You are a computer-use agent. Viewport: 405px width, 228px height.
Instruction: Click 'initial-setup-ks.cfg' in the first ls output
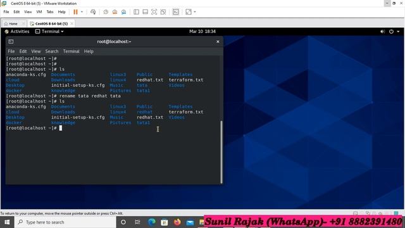pyautogui.click(x=78, y=85)
